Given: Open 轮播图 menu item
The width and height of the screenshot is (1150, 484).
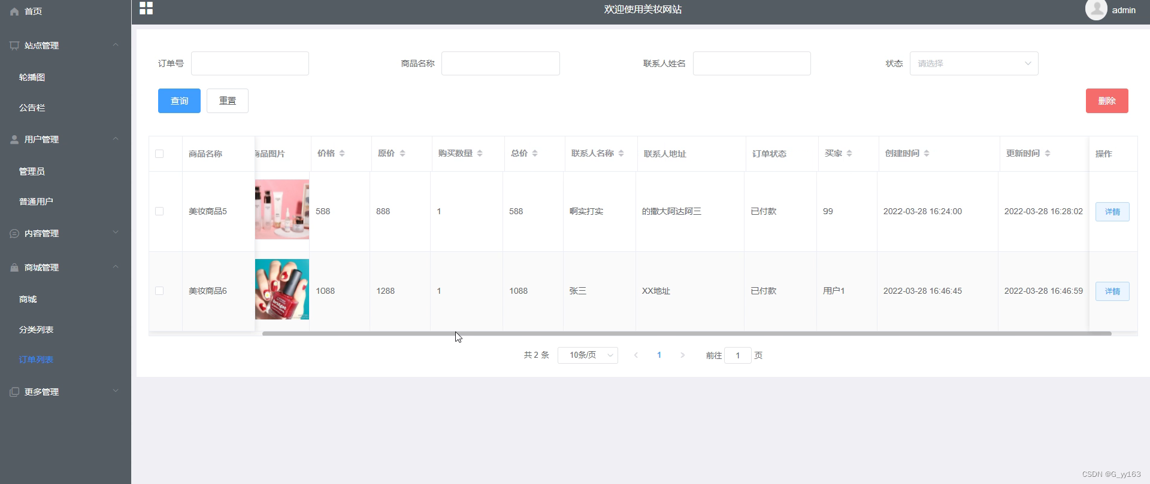Looking at the screenshot, I should click(x=32, y=77).
